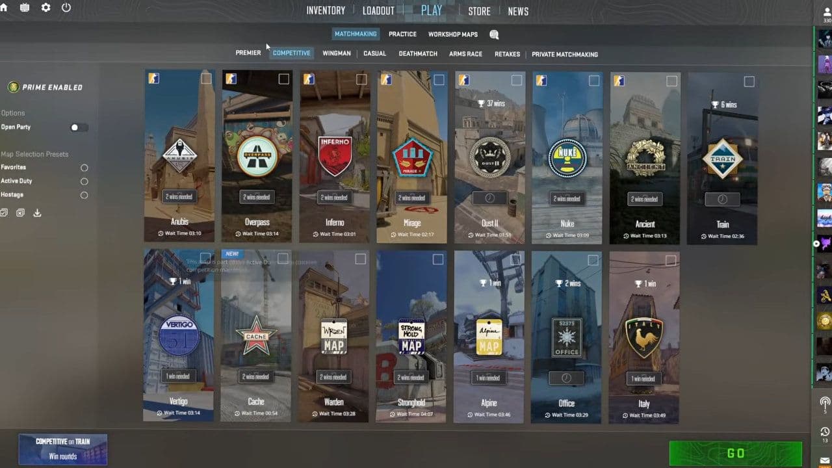Screen dimensions: 832x468
Task: Click the Inferno map emblem
Action: click(x=335, y=156)
